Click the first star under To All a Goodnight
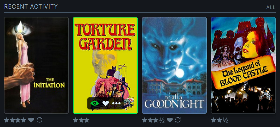Image resolution: width=280 pixels, height=127 pixels. tap(145, 120)
